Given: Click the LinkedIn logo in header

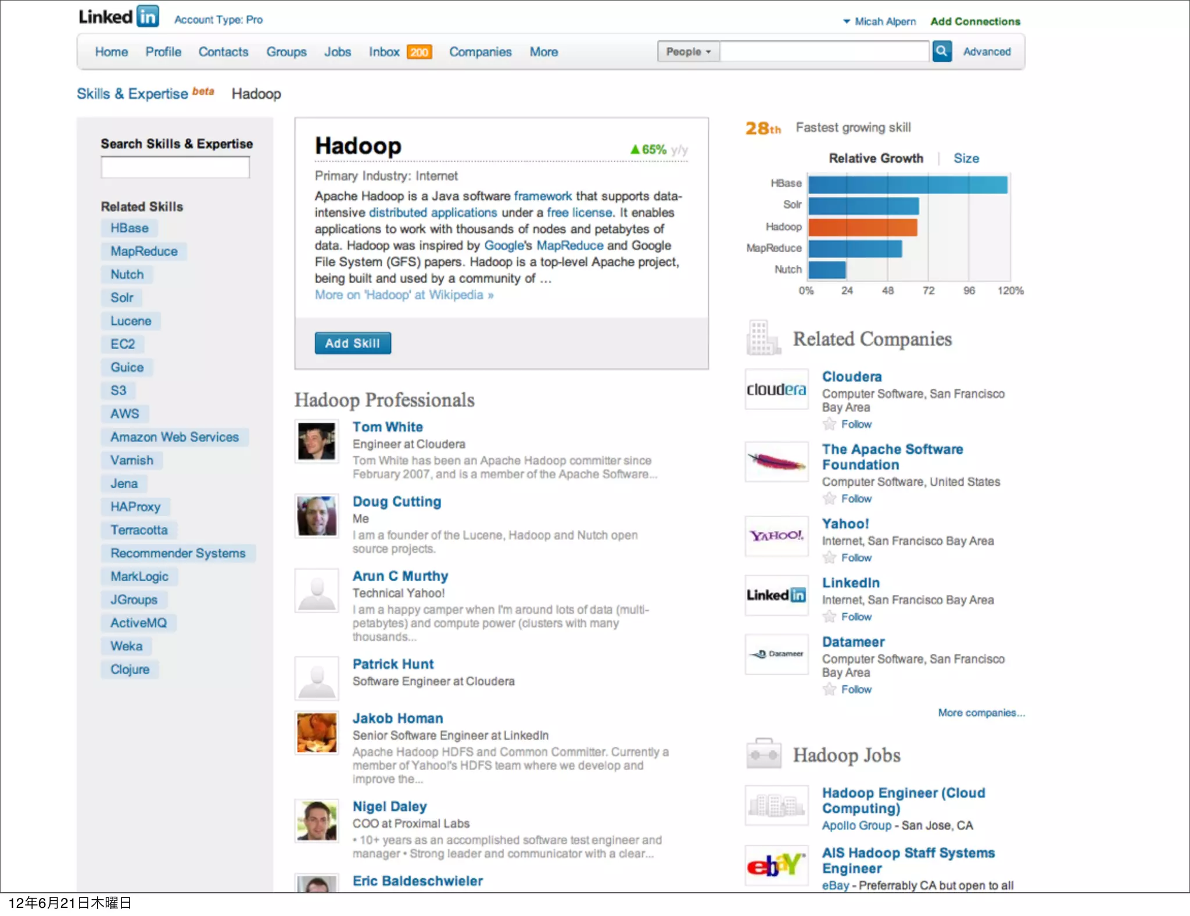Looking at the screenshot, I should coord(119,17).
